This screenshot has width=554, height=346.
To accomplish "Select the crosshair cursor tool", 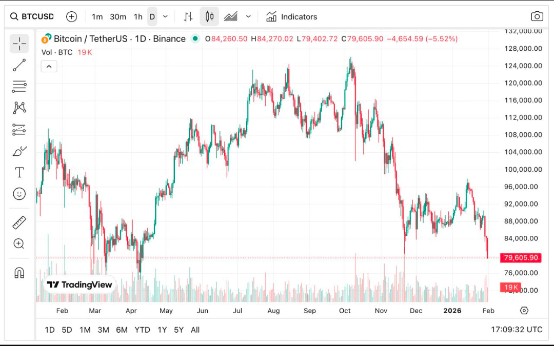I will (19, 44).
